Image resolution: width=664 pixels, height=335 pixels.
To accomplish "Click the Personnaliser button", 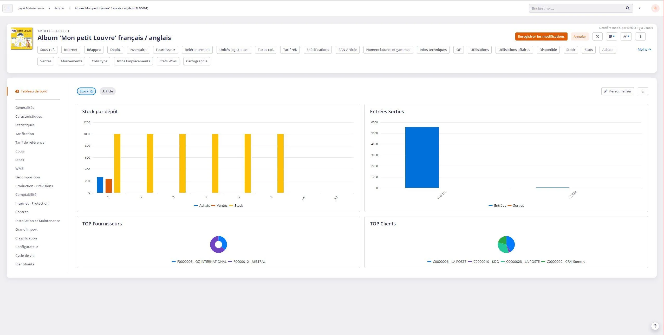I will pos(618,91).
